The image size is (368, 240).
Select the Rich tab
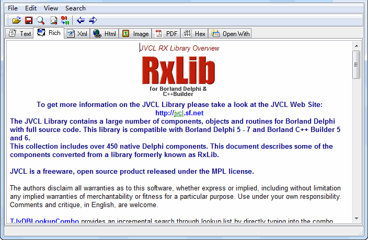(49, 33)
